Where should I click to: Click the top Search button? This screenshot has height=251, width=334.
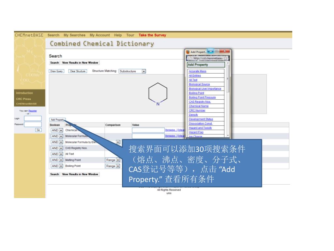[54, 63]
